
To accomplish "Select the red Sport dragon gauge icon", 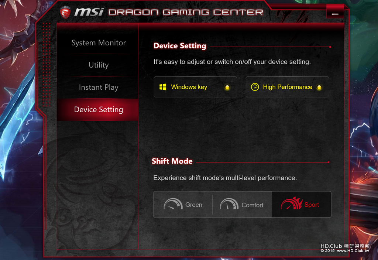I will pyautogui.click(x=292, y=203).
